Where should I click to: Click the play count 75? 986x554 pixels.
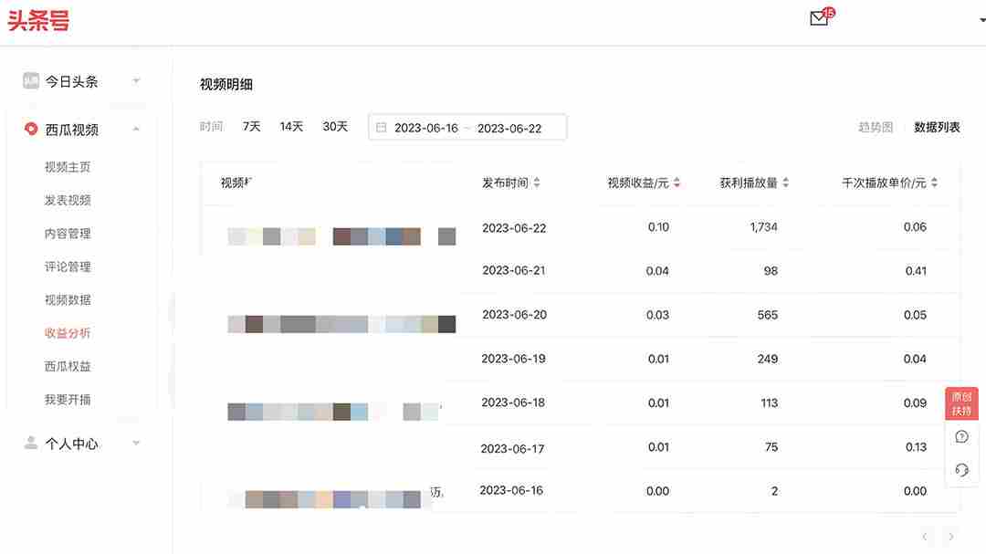pyautogui.click(x=771, y=447)
